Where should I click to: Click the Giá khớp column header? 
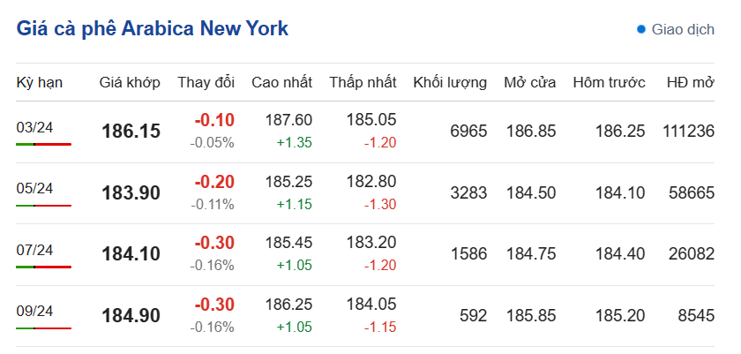click(130, 83)
